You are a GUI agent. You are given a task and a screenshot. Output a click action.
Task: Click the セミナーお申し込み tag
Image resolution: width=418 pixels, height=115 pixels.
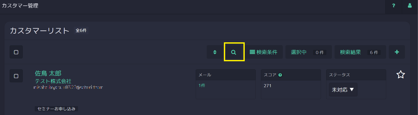[x=56, y=109]
